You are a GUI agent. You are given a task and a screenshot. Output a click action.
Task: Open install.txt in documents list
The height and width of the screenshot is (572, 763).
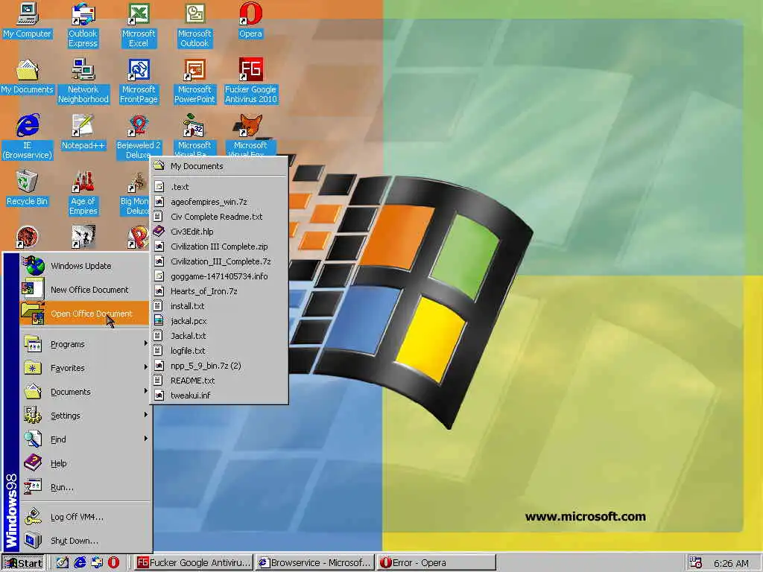pyautogui.click(x=219, y=306)
